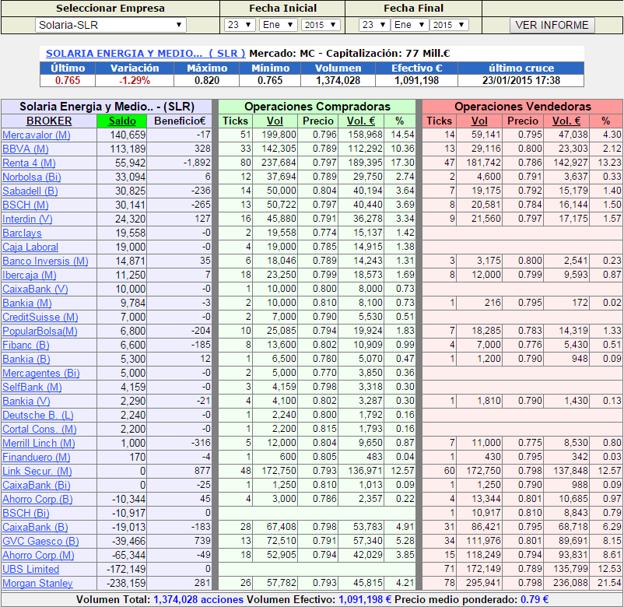Click the Merrill Linch (M) broker link
Viewport: 624px width, 607px height.
coord(39,444)
